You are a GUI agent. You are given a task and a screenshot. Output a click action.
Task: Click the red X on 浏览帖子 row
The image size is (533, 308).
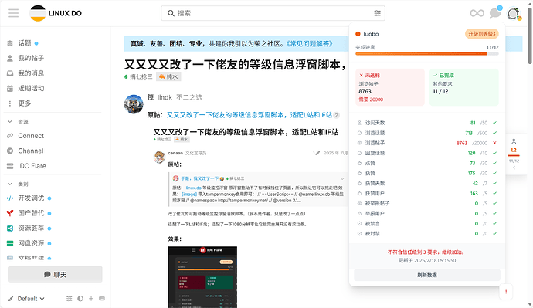click(x=494, y=143)
